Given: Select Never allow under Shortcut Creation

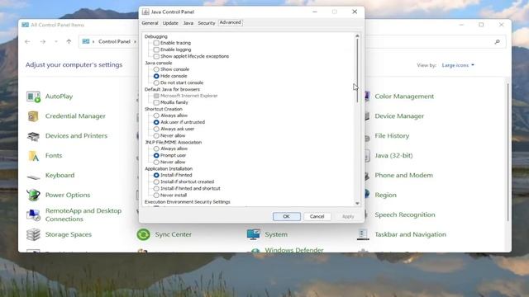Looking at the screenshot, I should (x=156, y=135).
